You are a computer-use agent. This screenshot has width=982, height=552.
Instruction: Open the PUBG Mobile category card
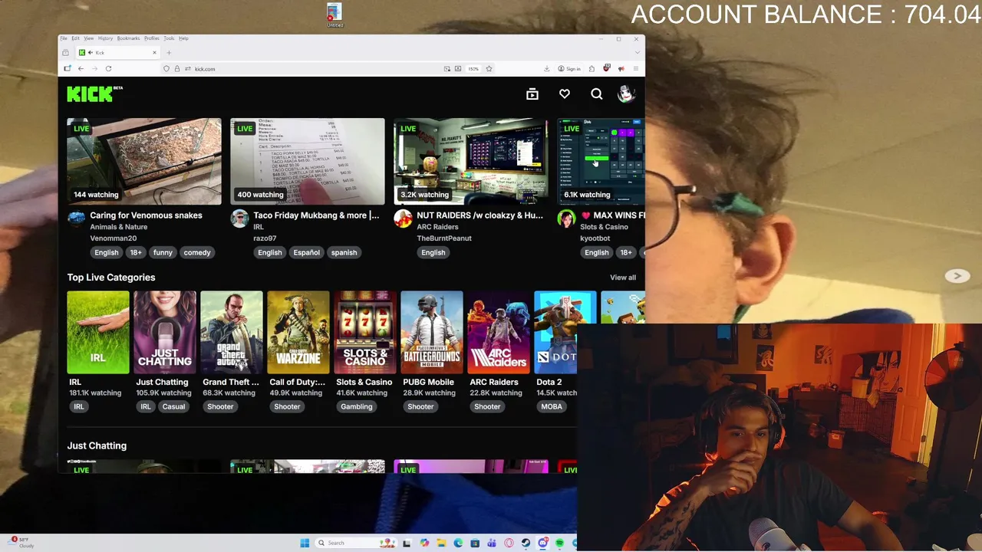432,332
